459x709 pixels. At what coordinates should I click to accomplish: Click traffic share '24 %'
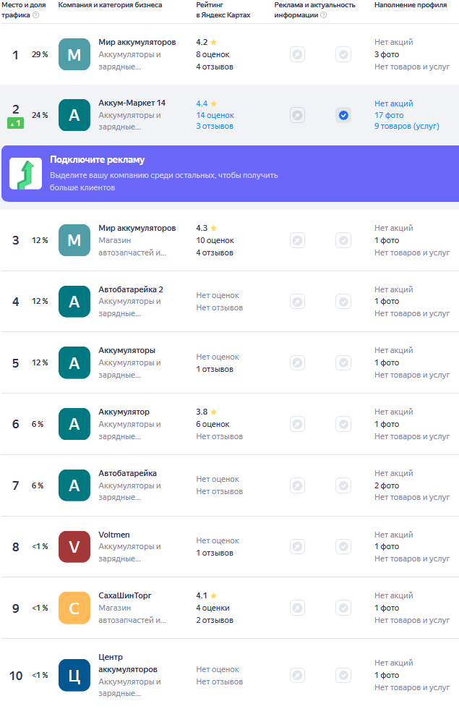40,115
